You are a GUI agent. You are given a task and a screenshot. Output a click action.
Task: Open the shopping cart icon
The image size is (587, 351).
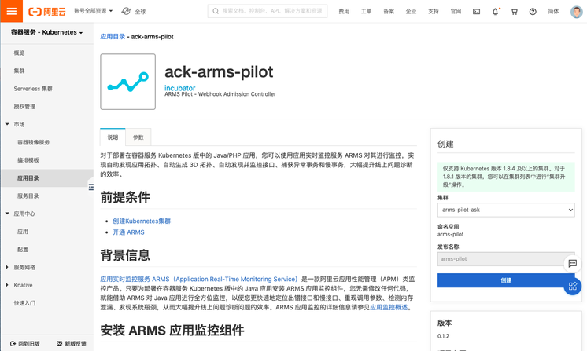(x=514, y=12)
